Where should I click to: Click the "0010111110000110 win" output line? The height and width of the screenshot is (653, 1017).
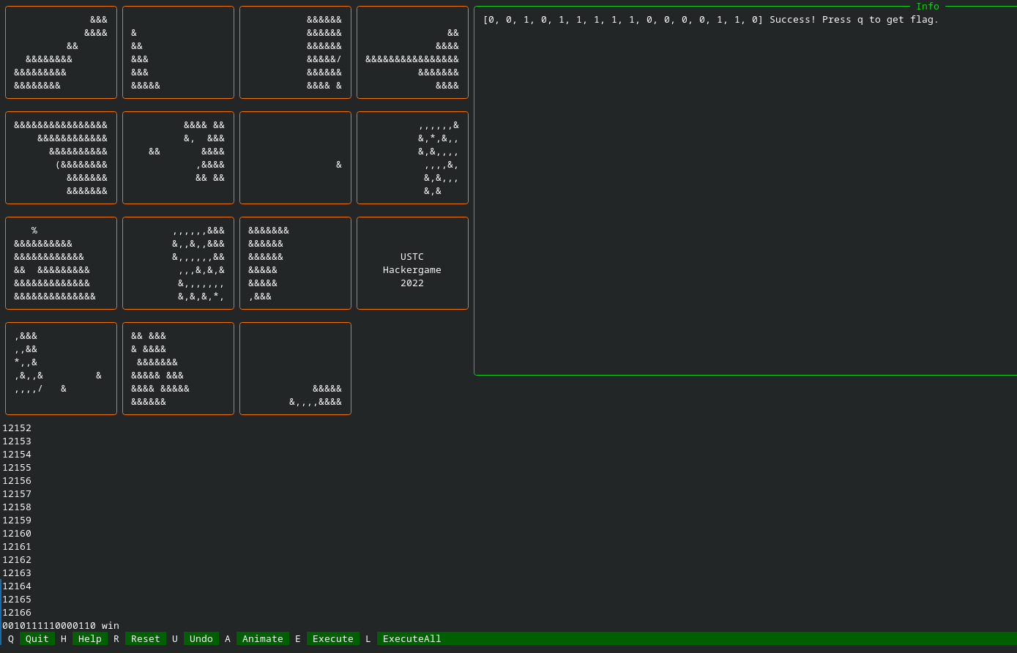click(x=61, y=625)
